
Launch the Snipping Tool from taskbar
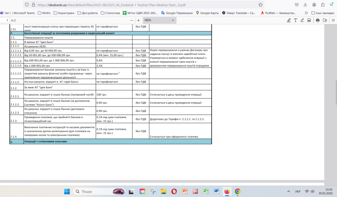(x=153, y=191)
